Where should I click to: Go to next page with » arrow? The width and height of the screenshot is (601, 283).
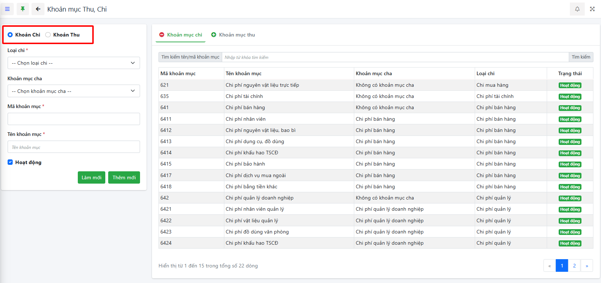[x=587, y=266]
